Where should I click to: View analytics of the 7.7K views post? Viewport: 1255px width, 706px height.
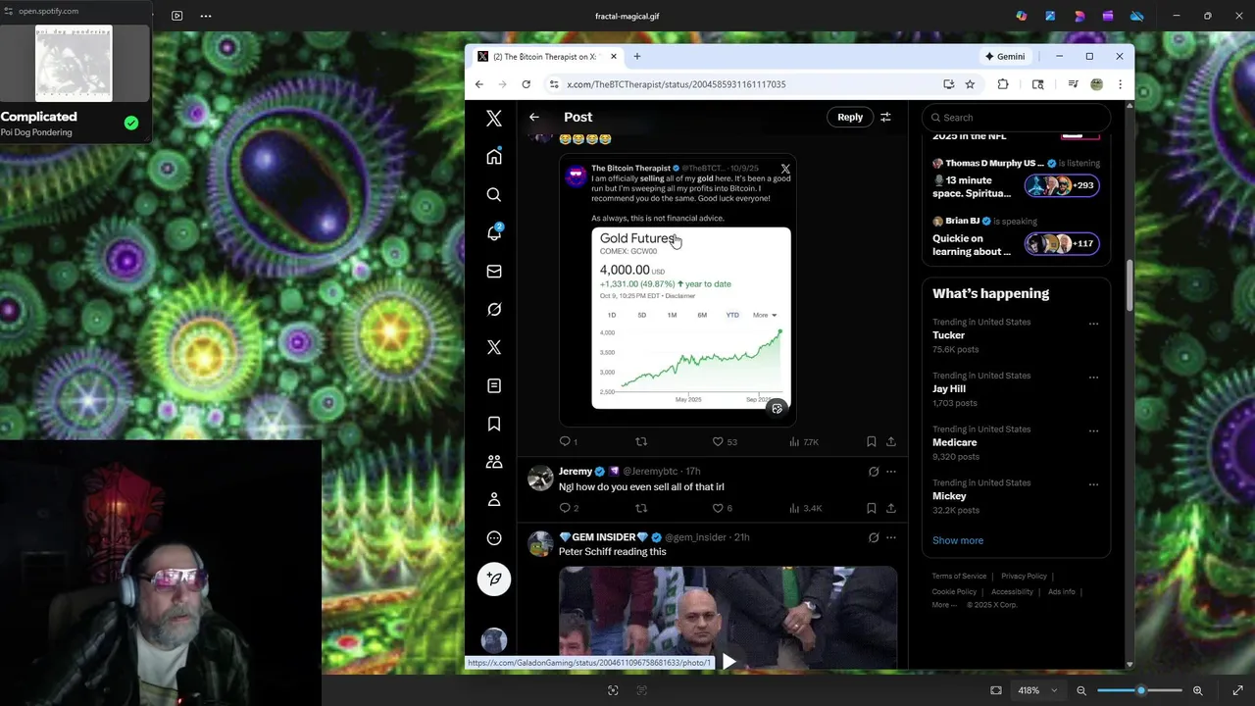[804, 442]
